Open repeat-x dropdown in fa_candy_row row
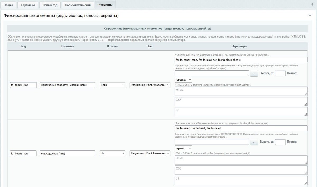 tap(183, 80)
